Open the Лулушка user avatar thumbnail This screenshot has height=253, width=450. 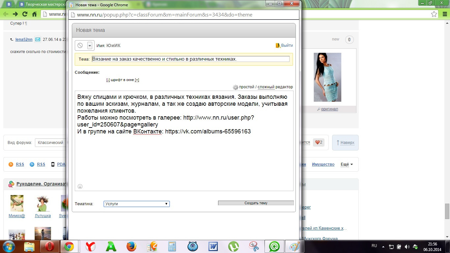coord(43,203)
